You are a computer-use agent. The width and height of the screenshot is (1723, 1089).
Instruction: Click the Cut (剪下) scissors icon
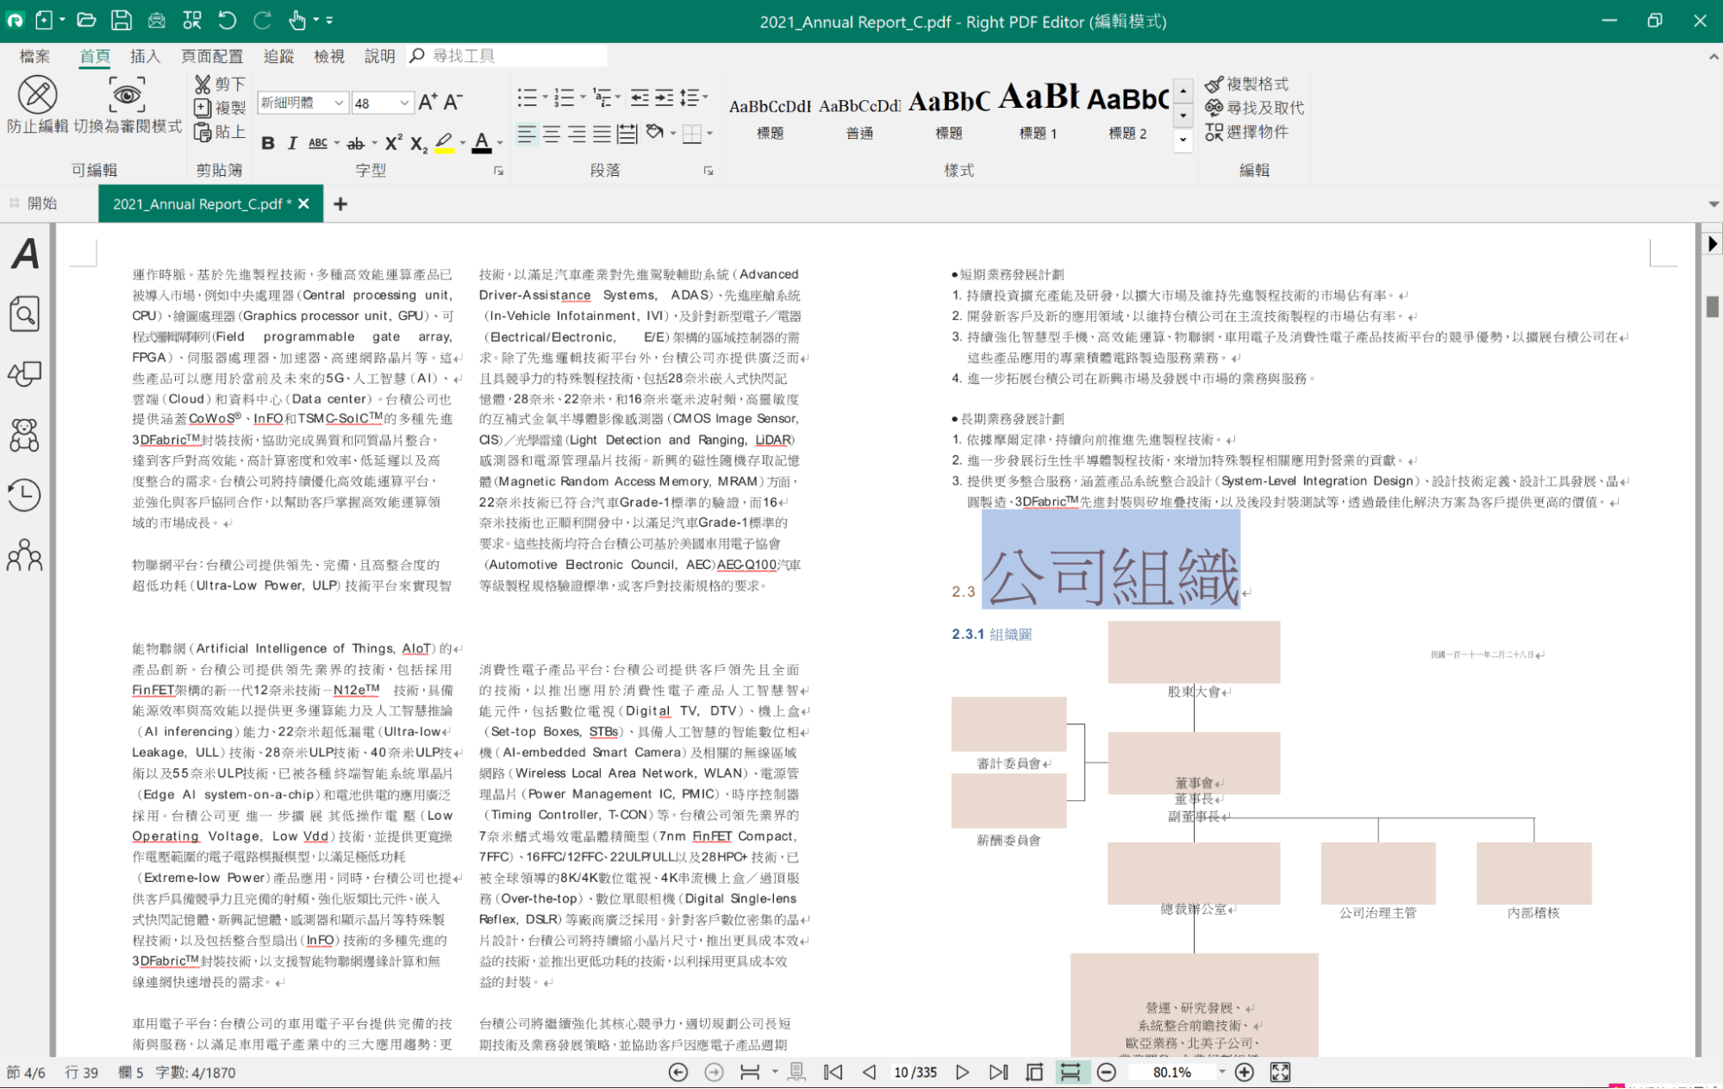203,84
